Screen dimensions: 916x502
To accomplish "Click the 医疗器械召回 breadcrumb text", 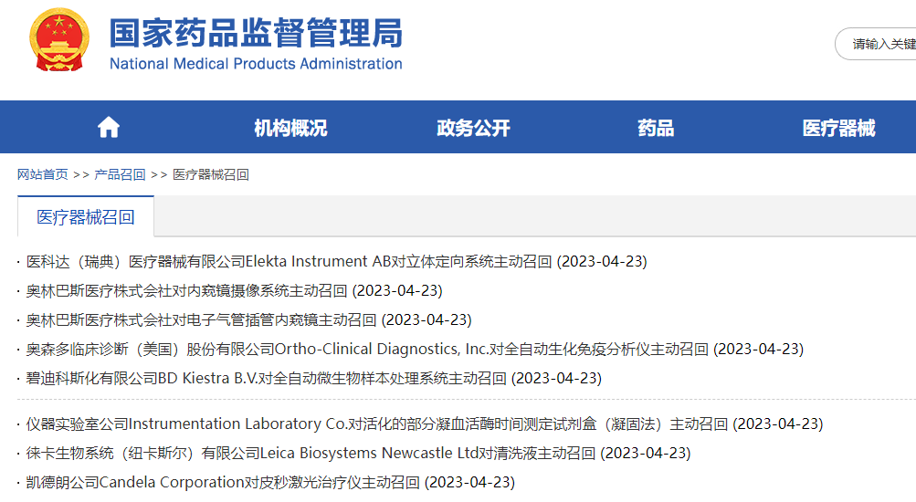I will click(x=211, y=174).
